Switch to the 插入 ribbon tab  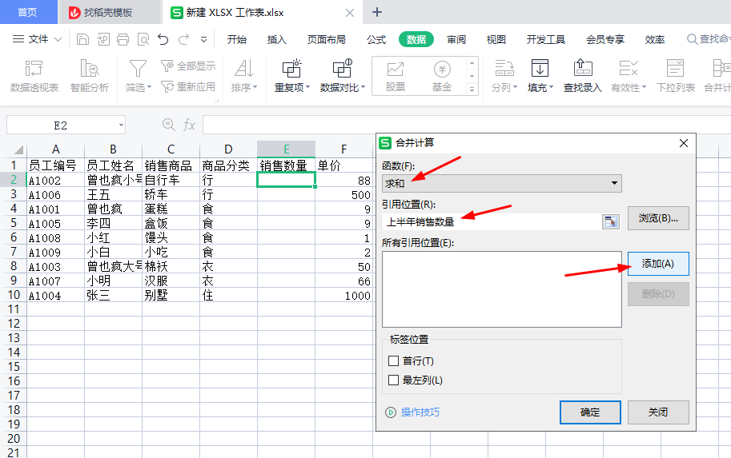pyautogui.click(x=276, y=39)
